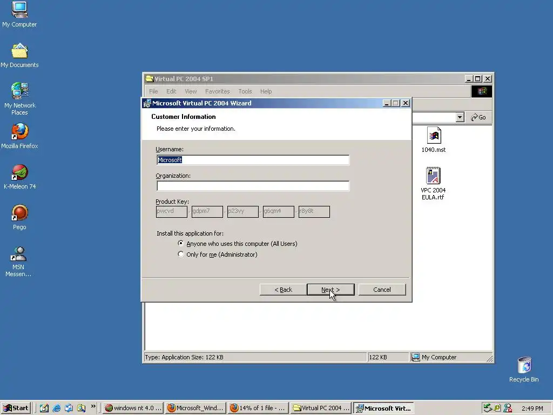
Task: Click Next to continue the wizard
Action: click(331, 290)
